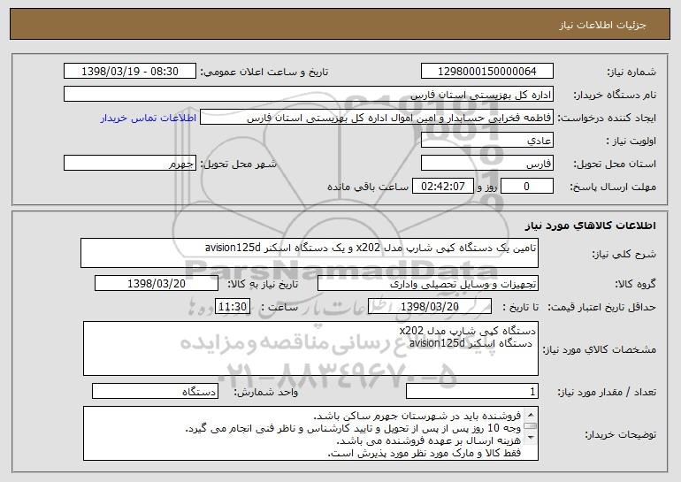Click the header title جزئیات اطلاعات نیاز
This screenshot has height=482, width=681.
602,25
